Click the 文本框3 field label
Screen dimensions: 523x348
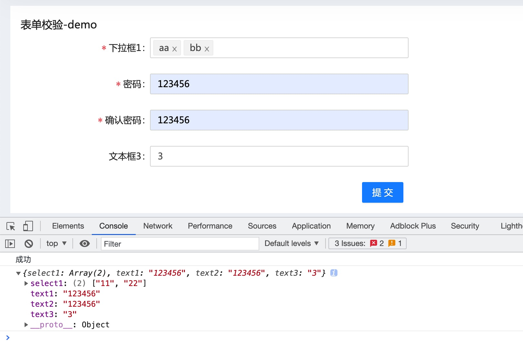pos(127,157)
